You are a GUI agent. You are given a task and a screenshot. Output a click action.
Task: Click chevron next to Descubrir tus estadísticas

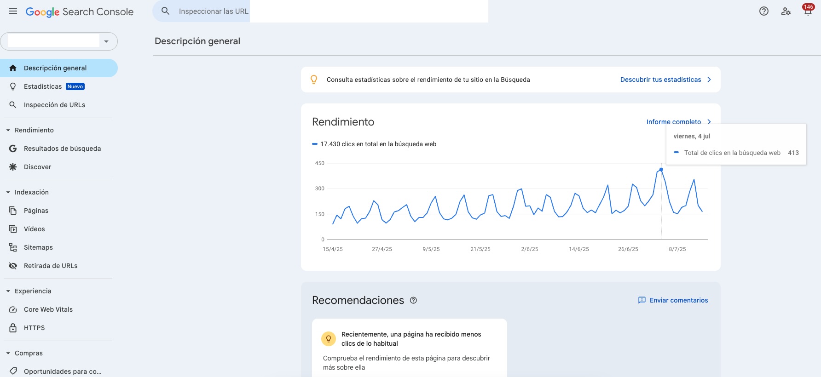click(x=709, y=80)
